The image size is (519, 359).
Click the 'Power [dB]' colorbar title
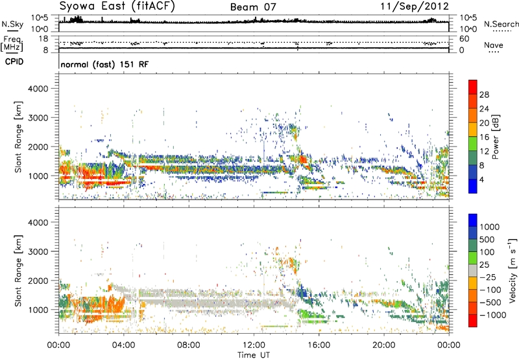tap(496, 137)
